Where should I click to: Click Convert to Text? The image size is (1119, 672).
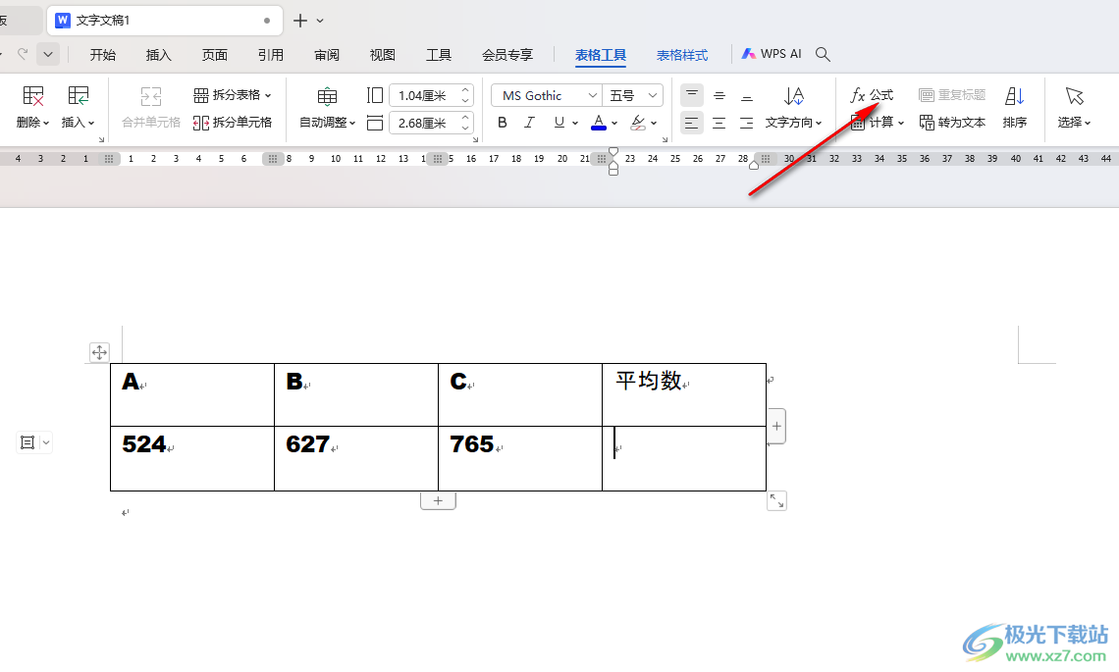click(952, 123)
